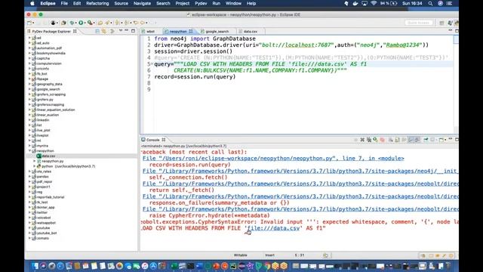Toggle Word Wrap in Console toolbar

(x=404, y=140)
